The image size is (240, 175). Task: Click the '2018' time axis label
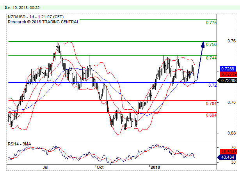155,167
